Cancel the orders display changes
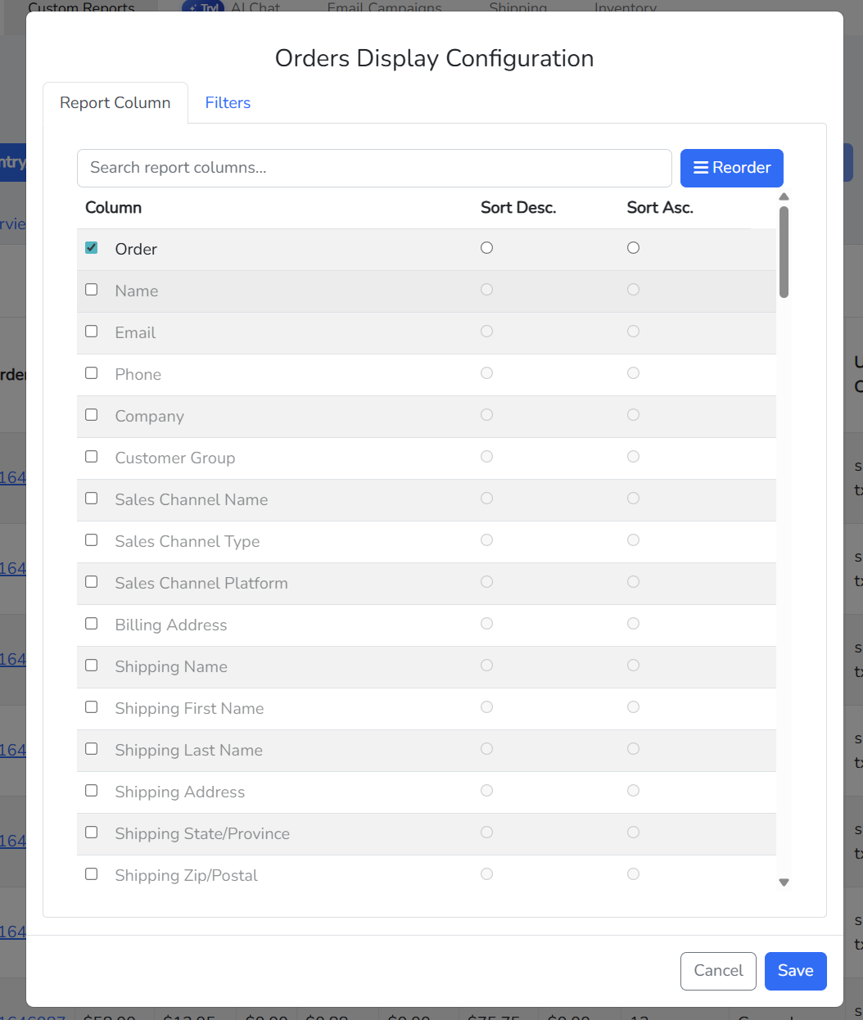 pyautogui.click(x=718, y=971)
